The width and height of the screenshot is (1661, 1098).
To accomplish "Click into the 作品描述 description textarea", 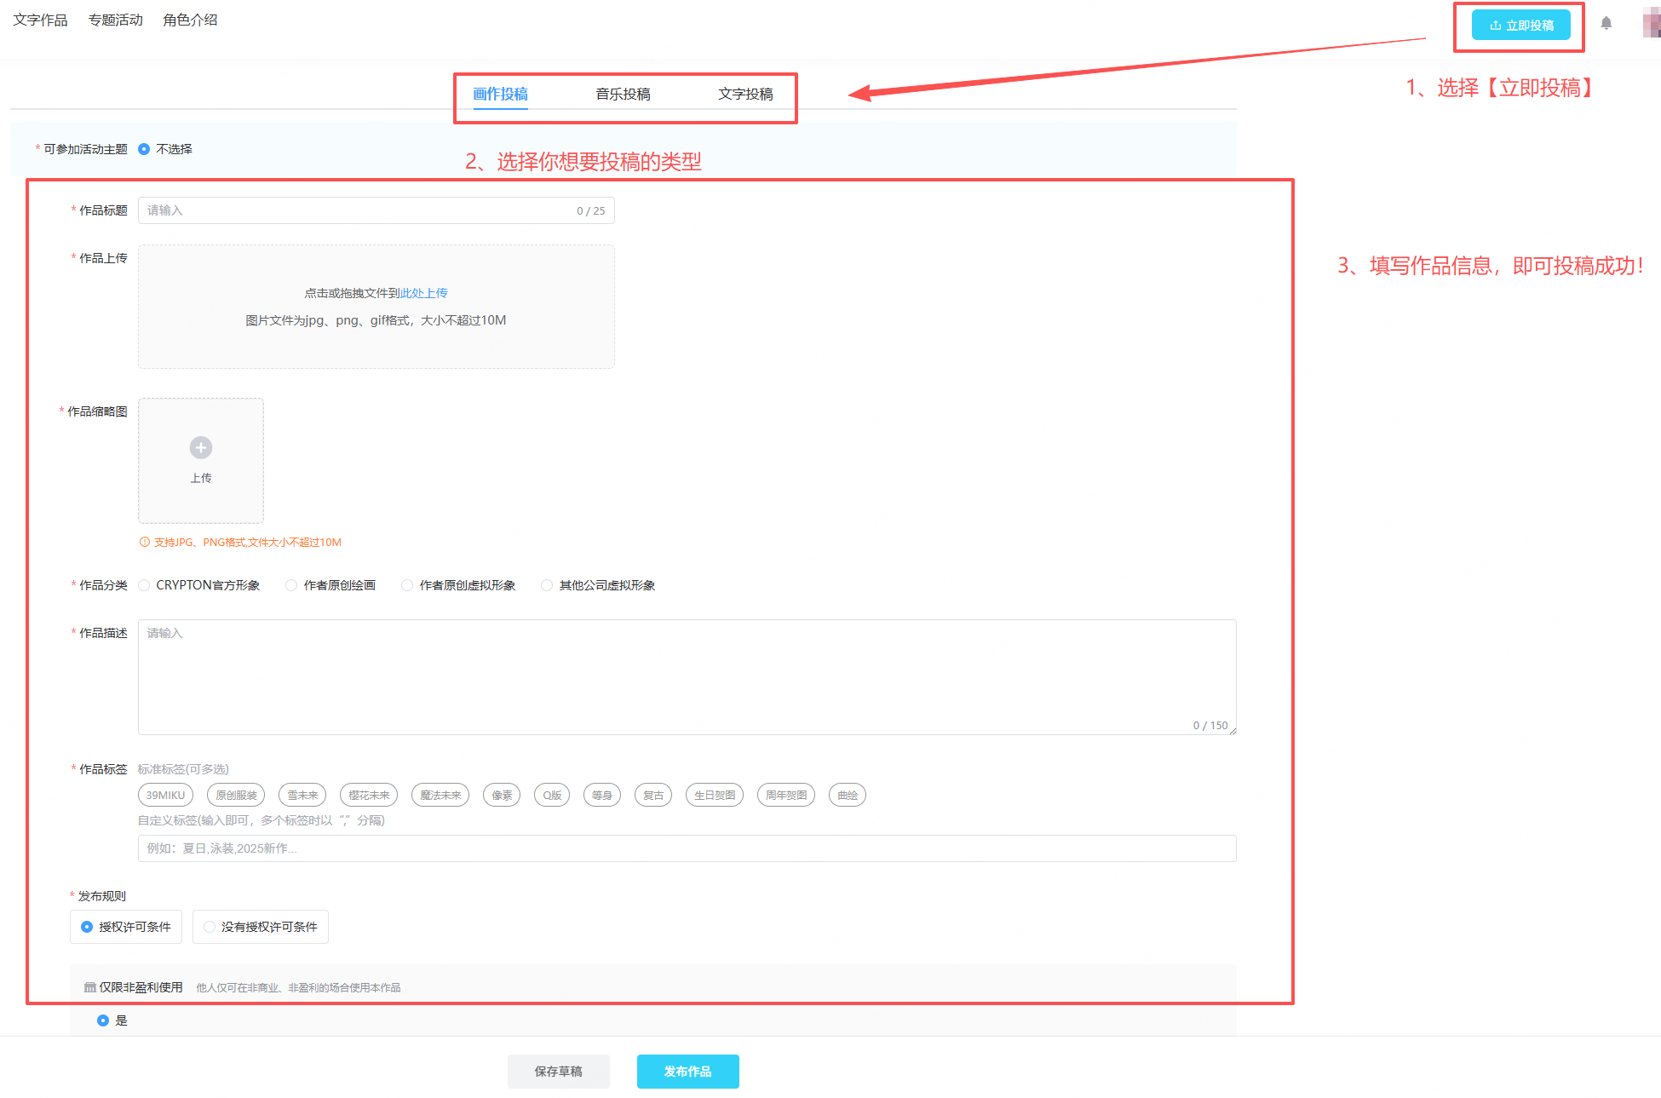I will [x=687, y=677].
